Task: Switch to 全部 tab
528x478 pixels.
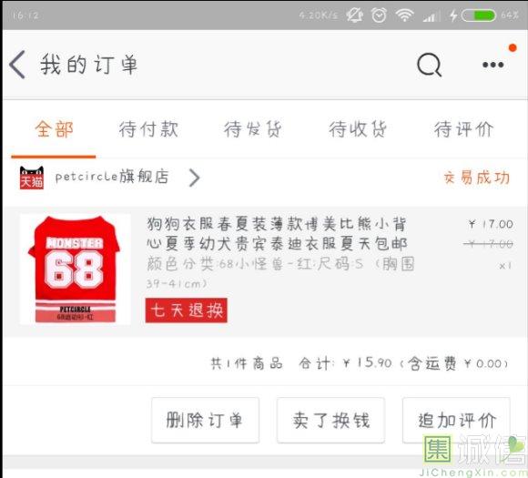Action: (x=54, y=129)
